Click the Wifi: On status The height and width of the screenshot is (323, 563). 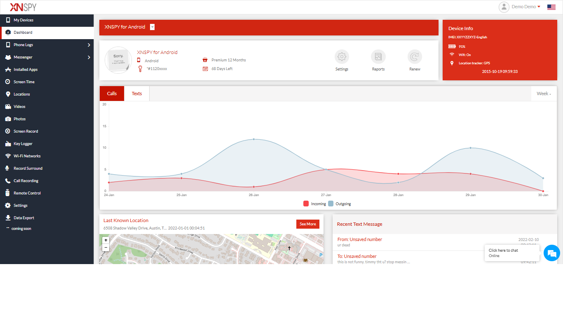tap(464, 55)
